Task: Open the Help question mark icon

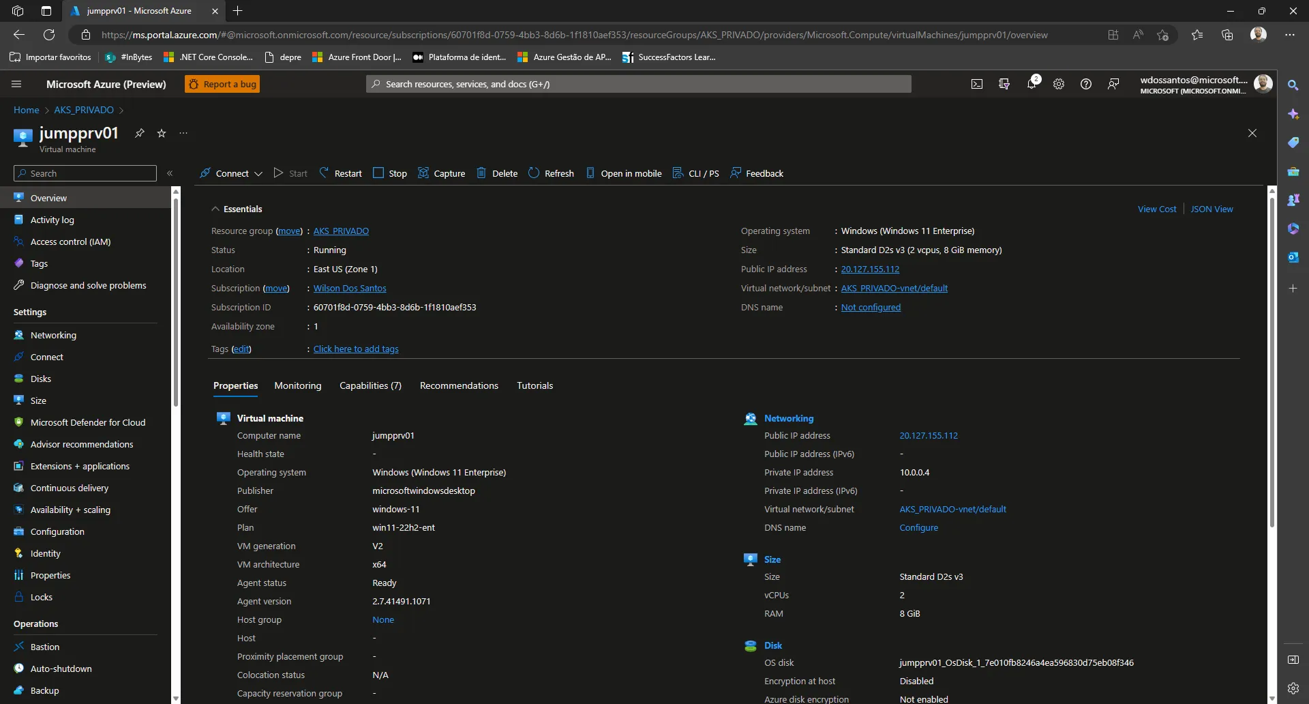Action: coord(1086,84)
